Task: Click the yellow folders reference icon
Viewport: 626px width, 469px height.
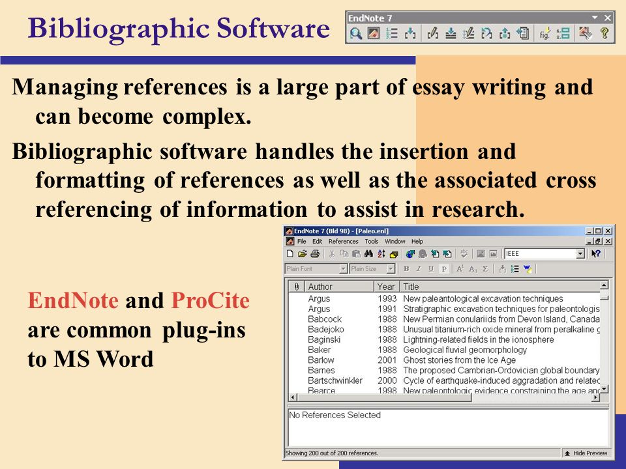Action: tap(394, 253)
